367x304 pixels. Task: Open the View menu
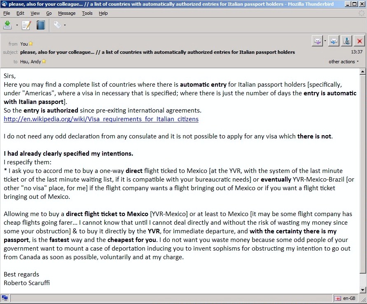coord(35,13)
